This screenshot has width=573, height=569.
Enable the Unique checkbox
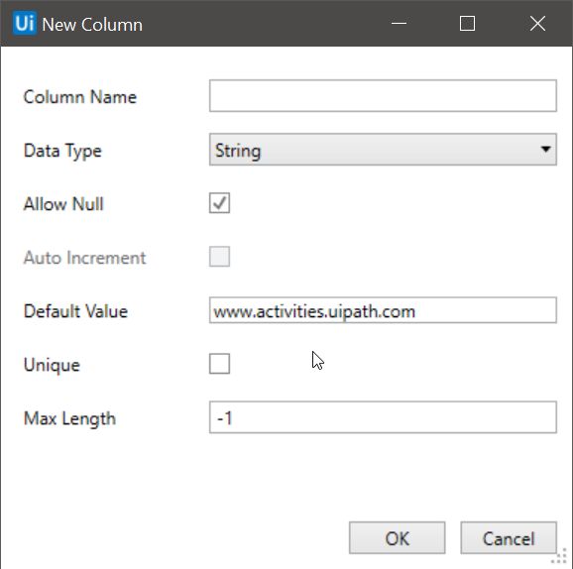click(220, 364)
